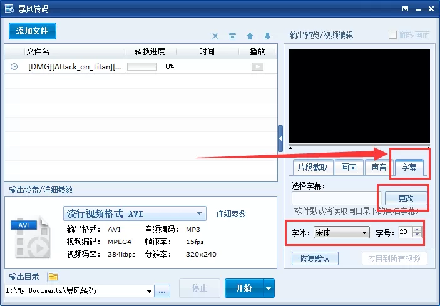Screen dimensions: 440x306
Task: Click the 更改 subtitle button
Action: tap(406, 198)
